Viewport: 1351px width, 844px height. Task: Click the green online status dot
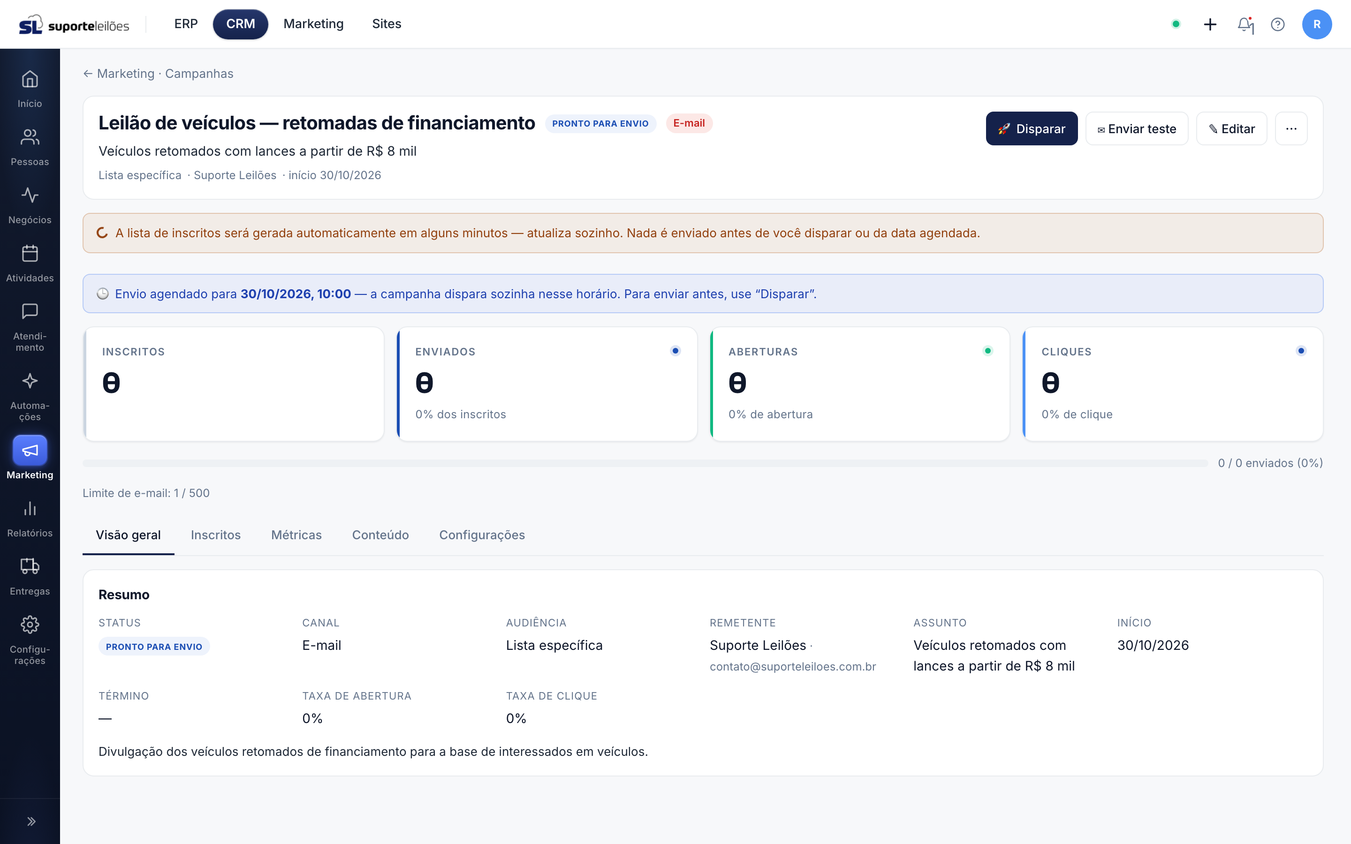coord(1176,24)
